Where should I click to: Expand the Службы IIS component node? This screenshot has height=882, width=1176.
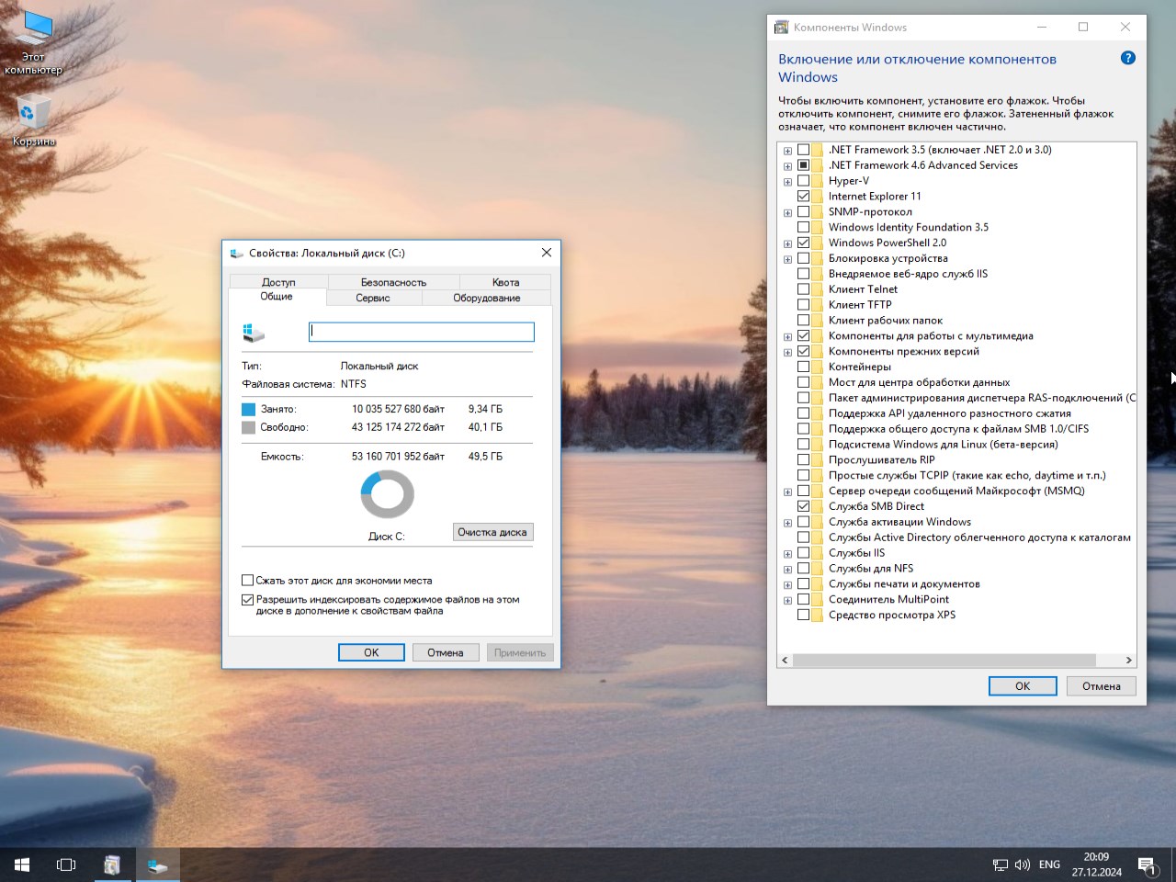(x=787, y=554)
